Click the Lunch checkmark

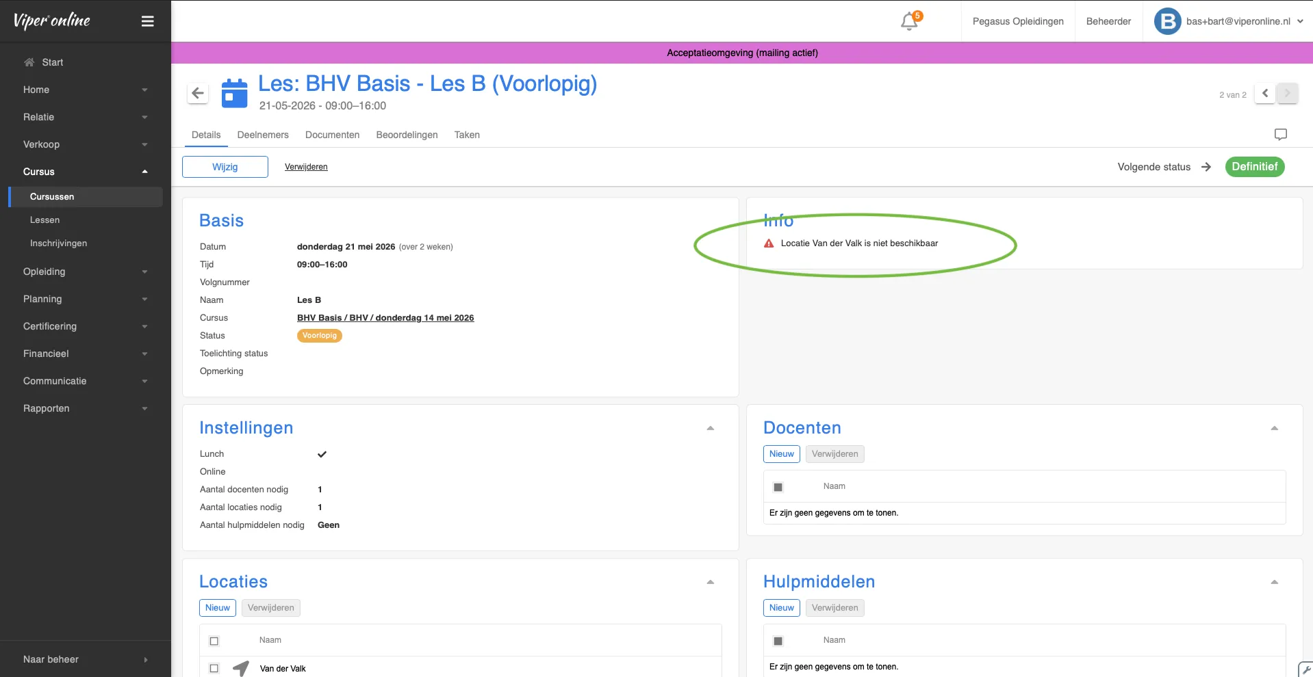pos(322,454)
